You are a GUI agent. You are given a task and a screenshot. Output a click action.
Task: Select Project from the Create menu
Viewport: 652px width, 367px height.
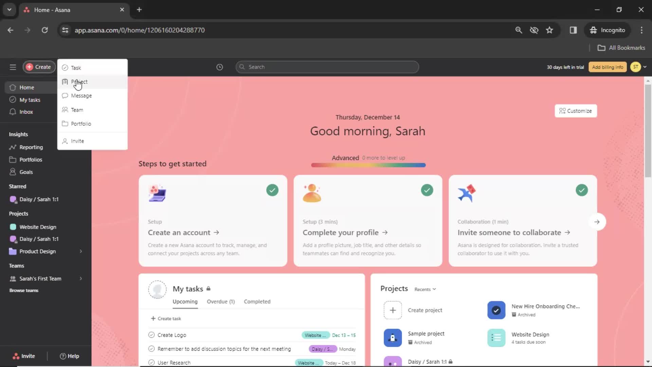point(92,82)
